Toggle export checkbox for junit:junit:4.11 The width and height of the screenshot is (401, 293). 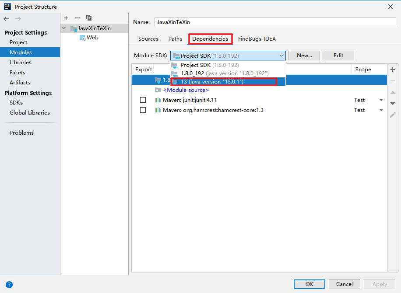point(143,100)
